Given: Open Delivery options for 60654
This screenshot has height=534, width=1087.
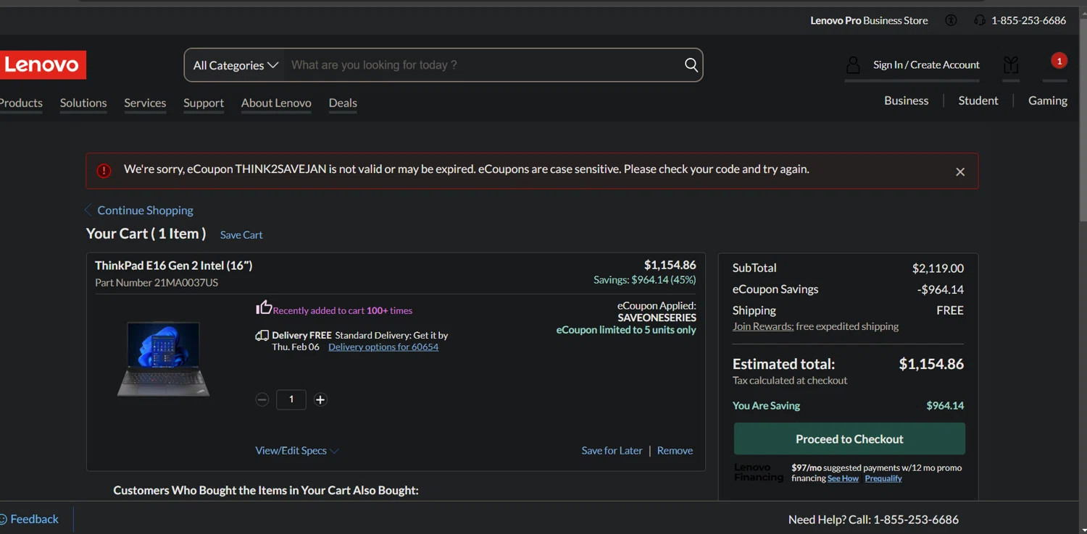Looking at the screenshot, I should 383,347.
